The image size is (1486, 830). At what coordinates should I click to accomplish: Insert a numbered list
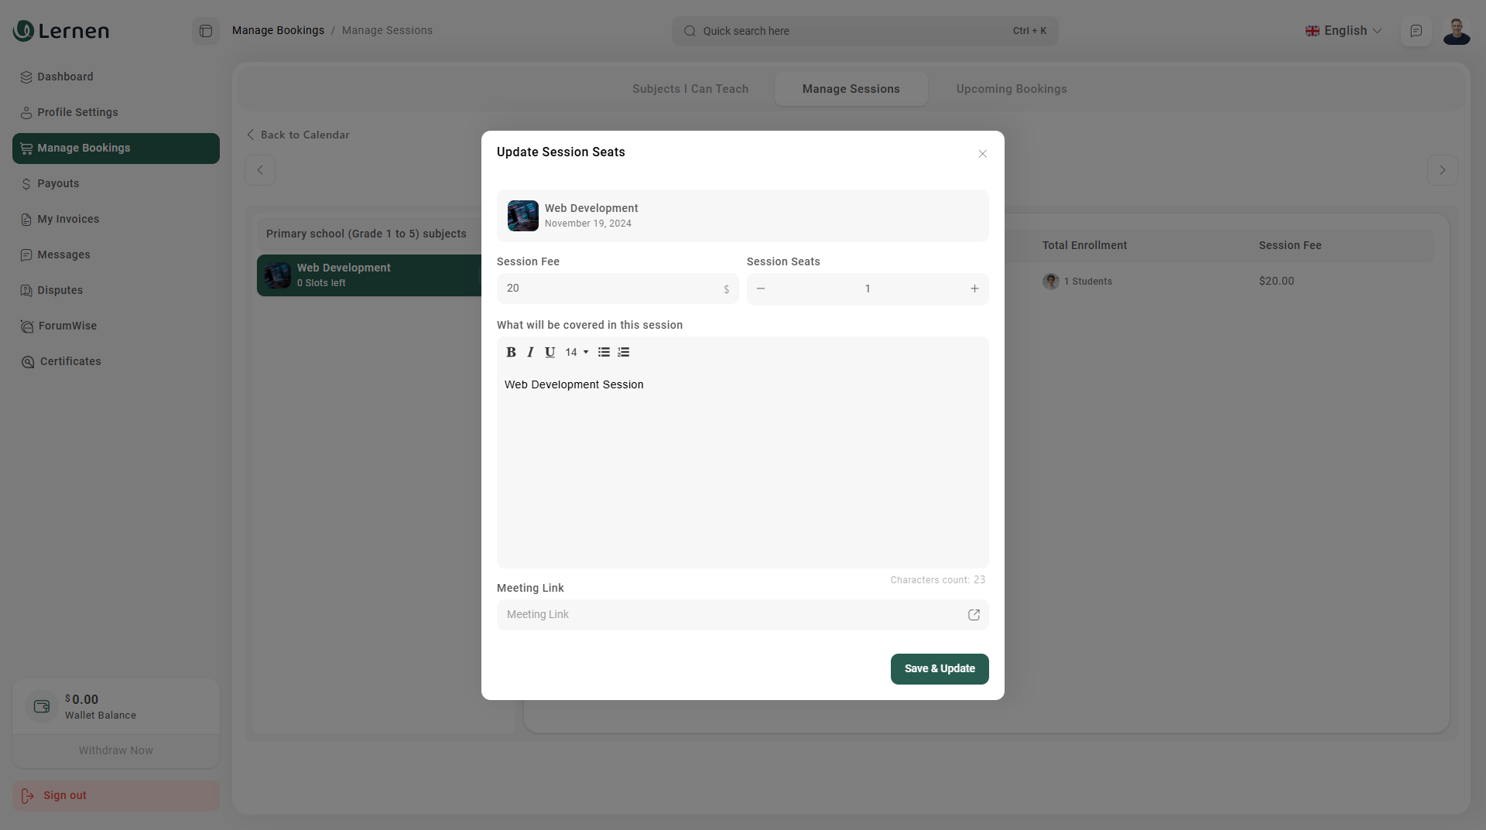(x=624, y=352)
